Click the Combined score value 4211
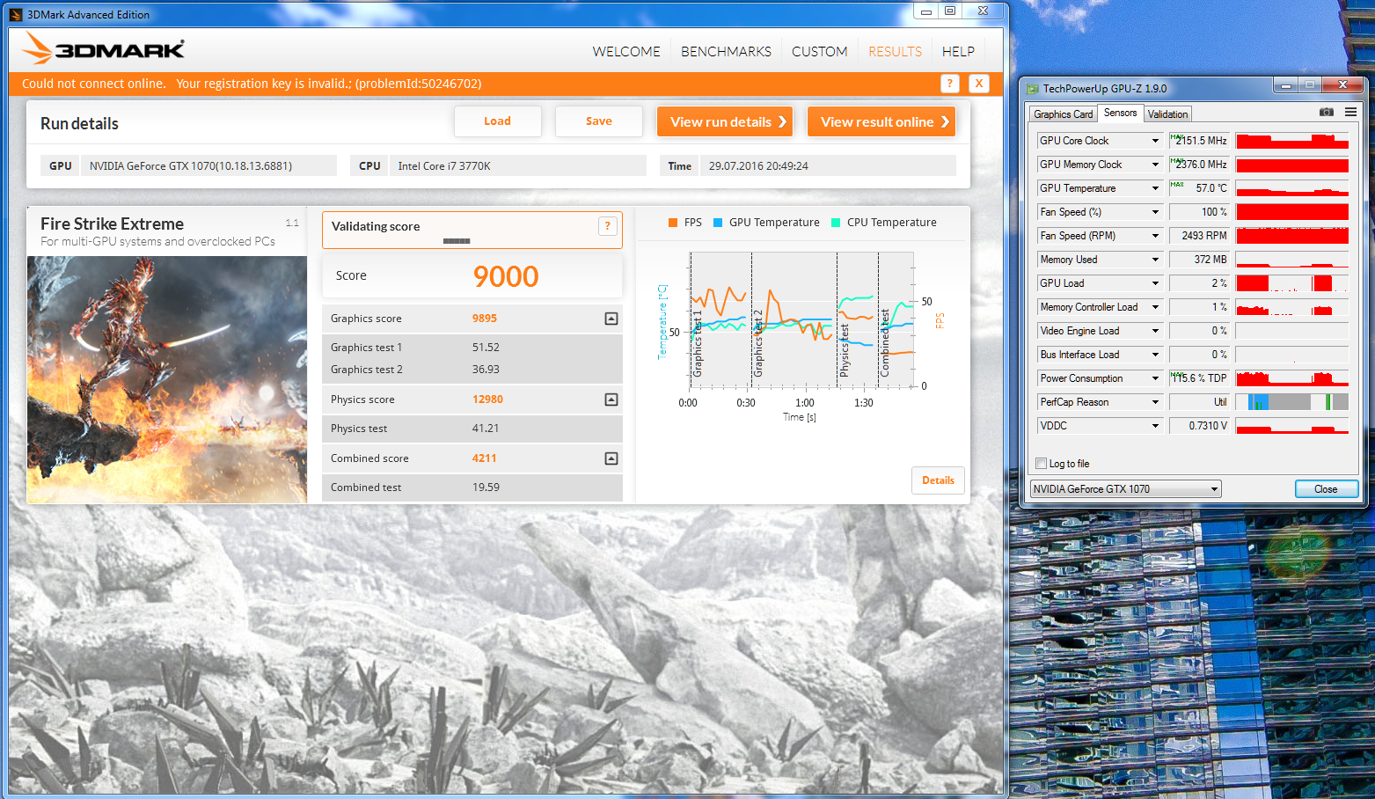This screenshot has height=799, width=1375. coord(485,458)
